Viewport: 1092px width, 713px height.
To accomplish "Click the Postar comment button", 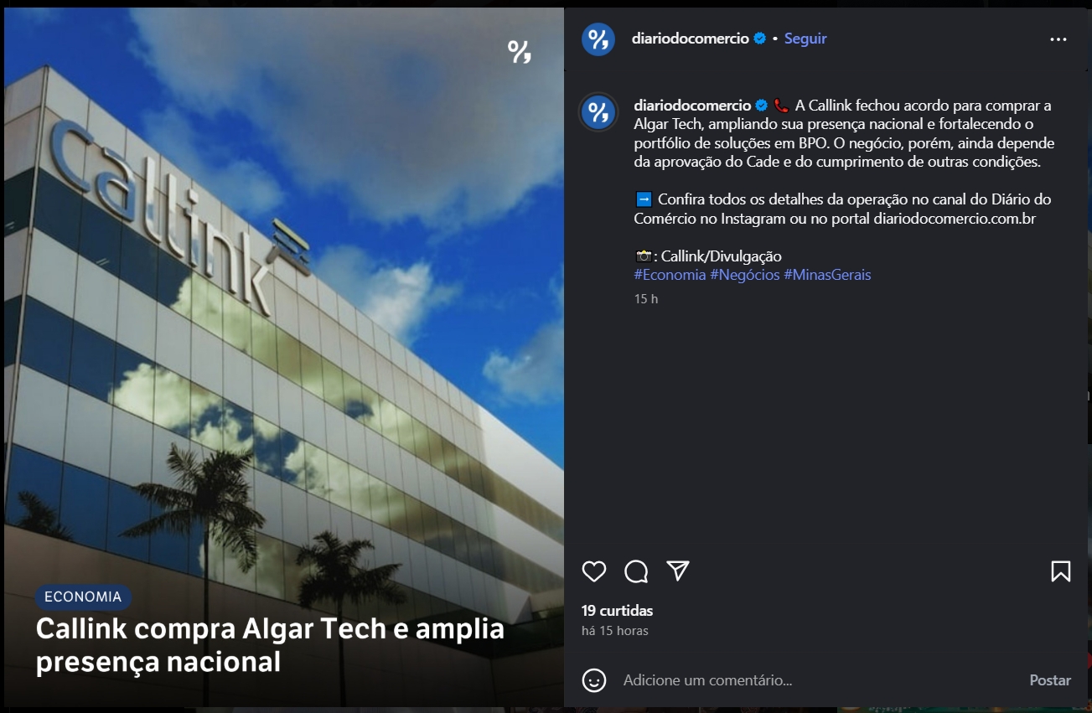I will (x=1050, y=680).
